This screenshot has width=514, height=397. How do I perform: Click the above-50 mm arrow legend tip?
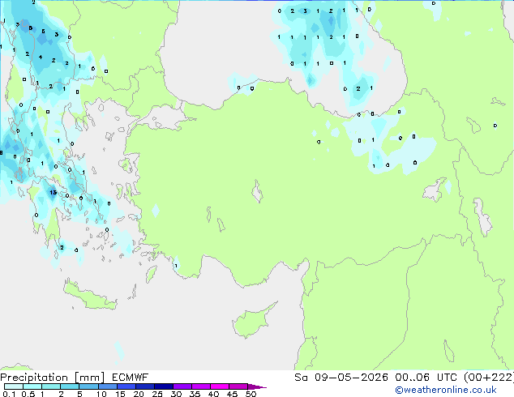coord(256,386)
